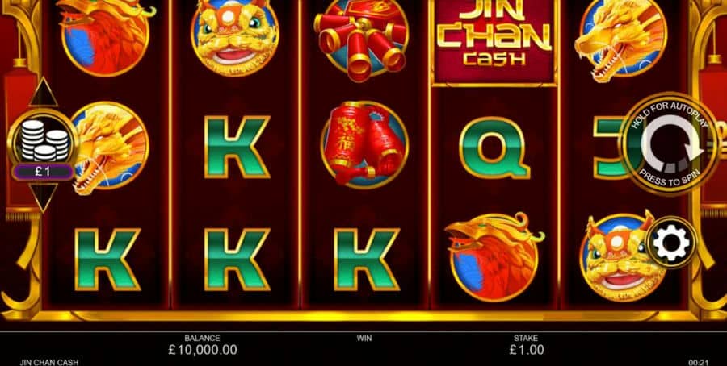Click the lion mask in the second reel's top row
Image resolution: width=727 pixels, height=366 pixels.
(x=234, y=37)
